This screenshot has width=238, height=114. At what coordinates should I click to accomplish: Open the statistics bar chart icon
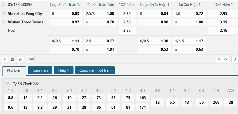coord(21,59)
